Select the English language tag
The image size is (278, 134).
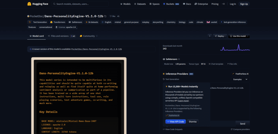click(x=106, y=22)
